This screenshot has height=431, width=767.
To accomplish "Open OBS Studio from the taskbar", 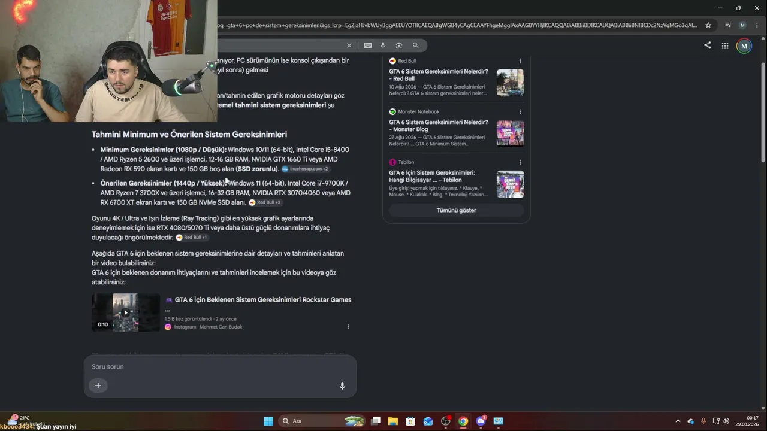I will [446, 421].
